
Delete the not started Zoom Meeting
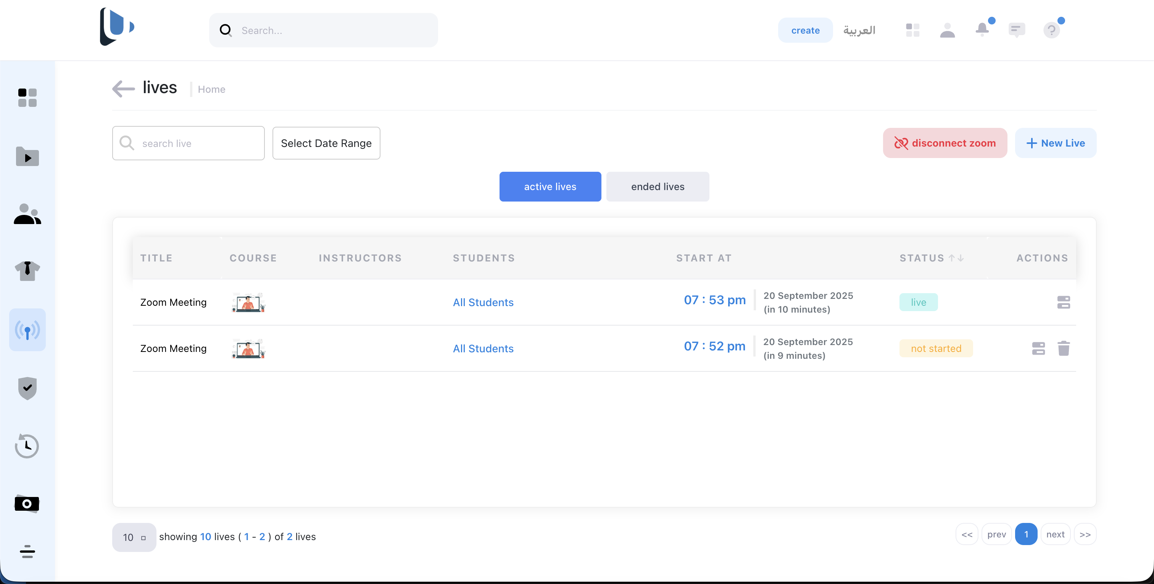tap(1064, 348)
